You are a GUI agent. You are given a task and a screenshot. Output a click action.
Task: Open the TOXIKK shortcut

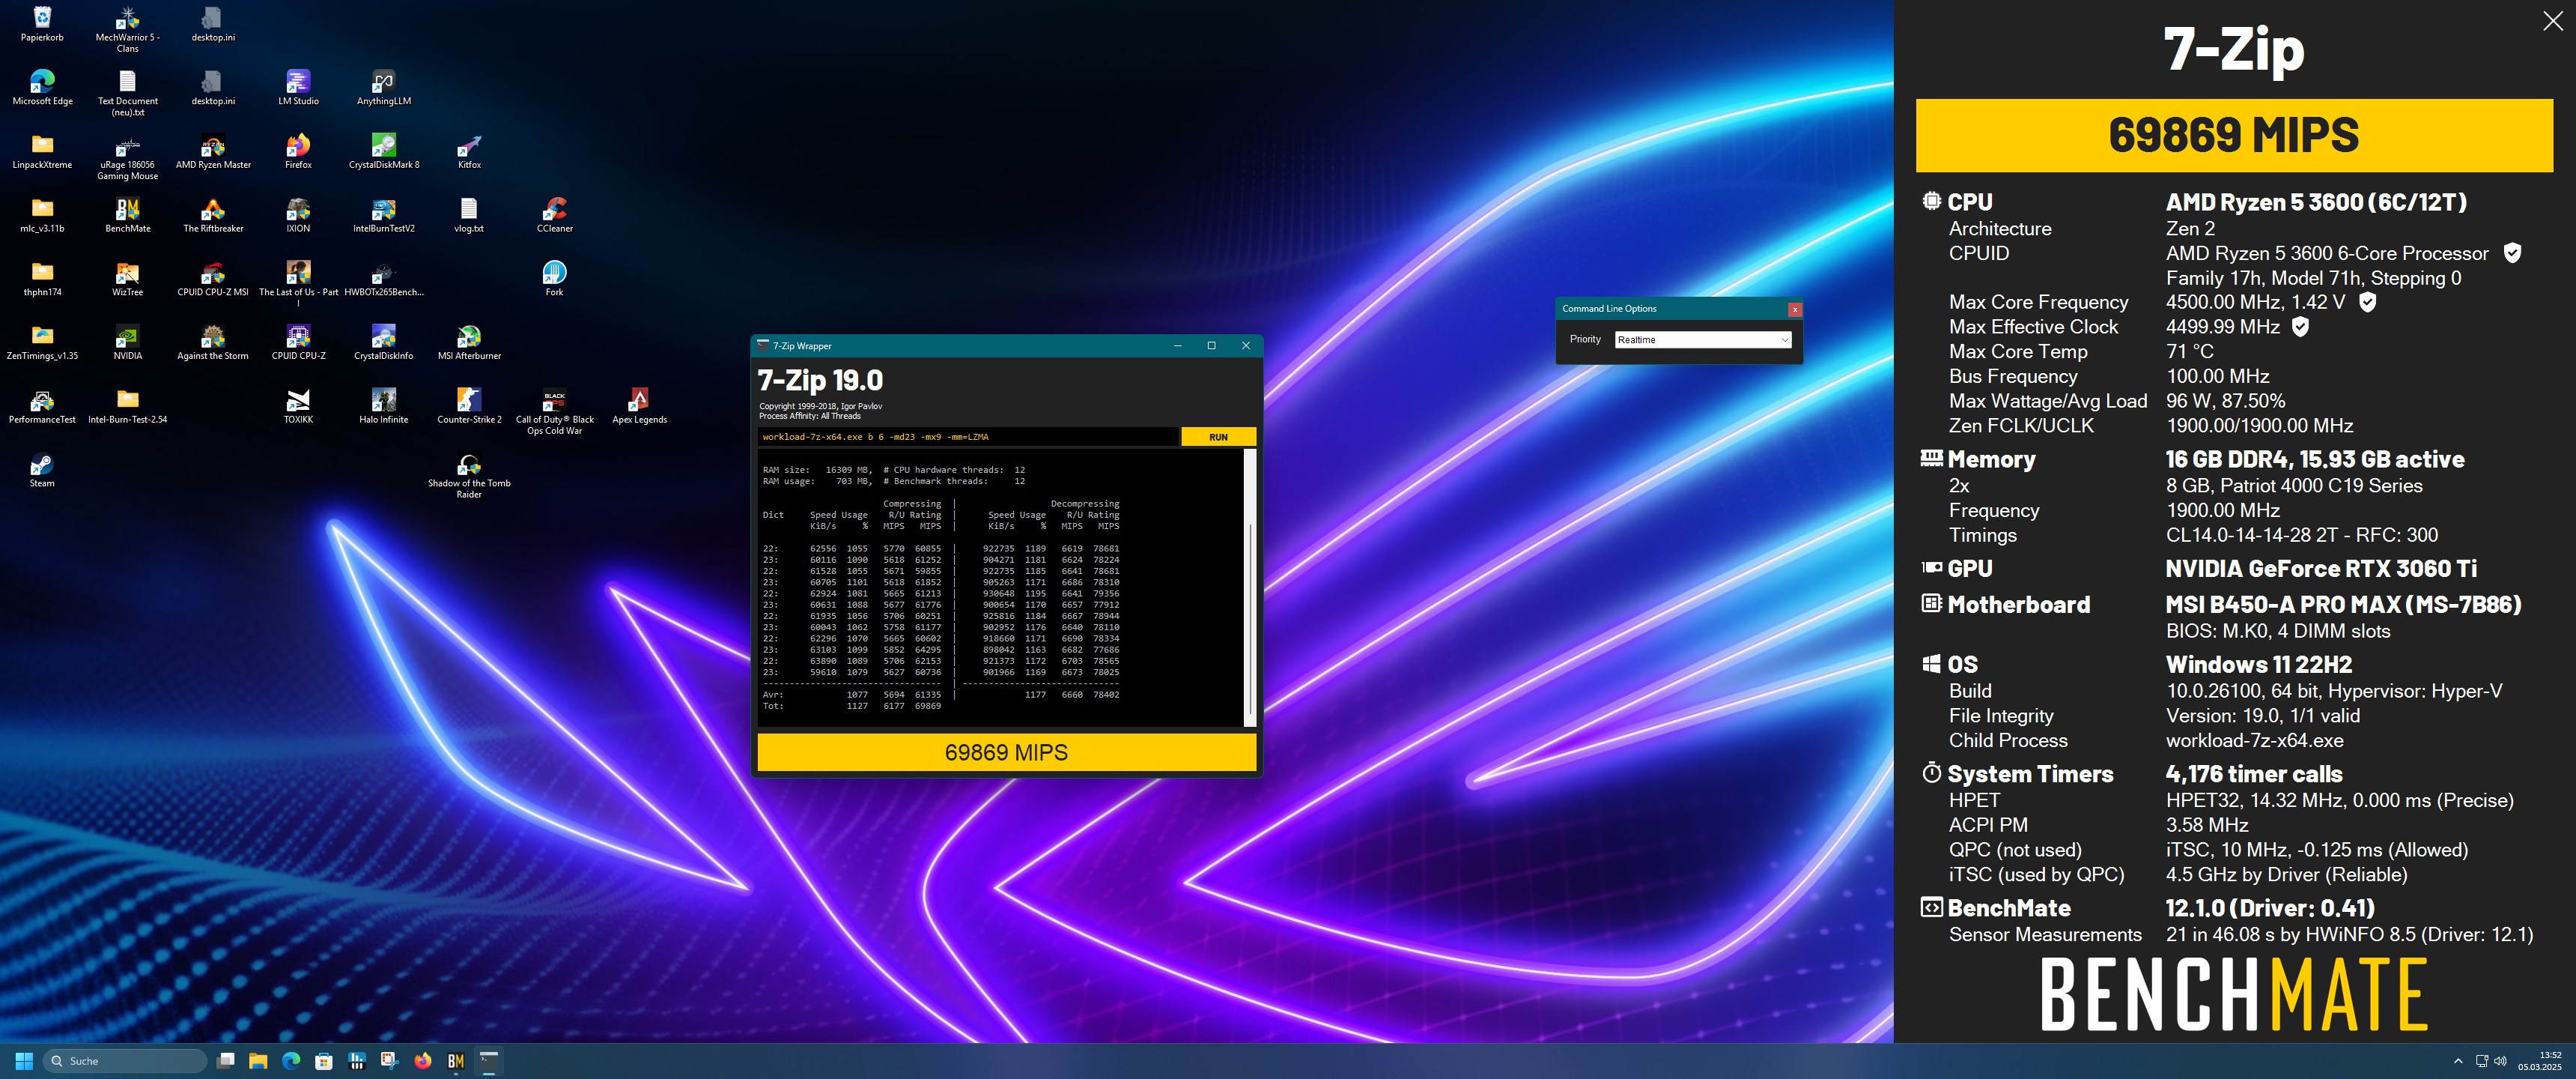pos(298,406)
